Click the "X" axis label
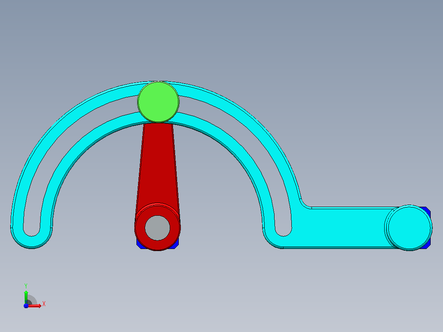Viewport: 443px width, 332px height. pos(44,304)
